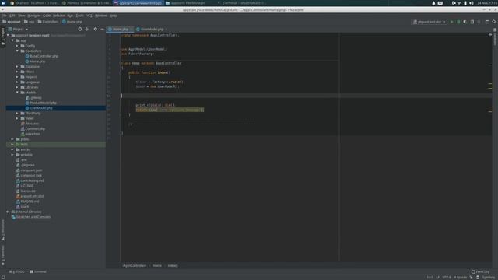Click the UTF-8 encoding in status bar
The width and height of the screenshot is (498, 280).
point(447,278)
